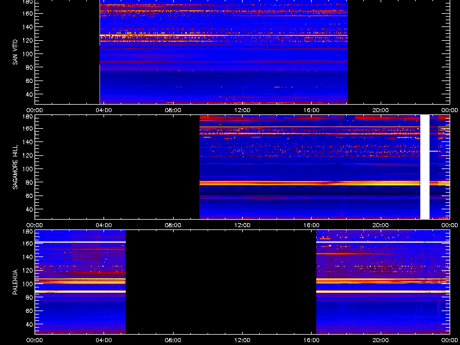Screen dimensions: 460x345
Task: Click the 16:00 time label under Sagamore Hill plot
Action: click(312, 225)
